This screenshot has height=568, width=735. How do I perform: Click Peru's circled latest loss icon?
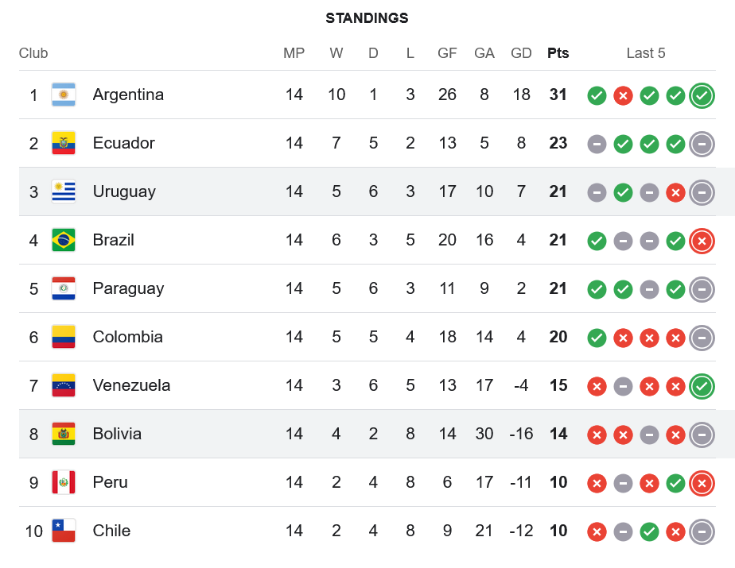coord(702,483)
